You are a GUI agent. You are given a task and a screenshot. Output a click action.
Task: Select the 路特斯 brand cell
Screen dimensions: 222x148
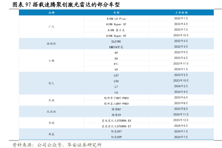click(51, 44)
